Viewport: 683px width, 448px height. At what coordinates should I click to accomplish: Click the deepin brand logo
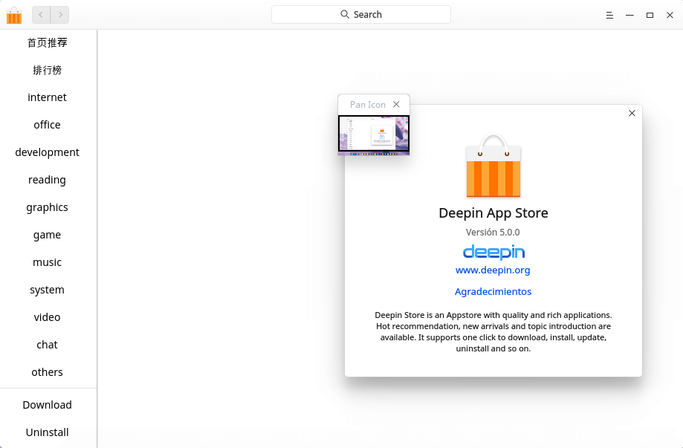pos(493,252)
